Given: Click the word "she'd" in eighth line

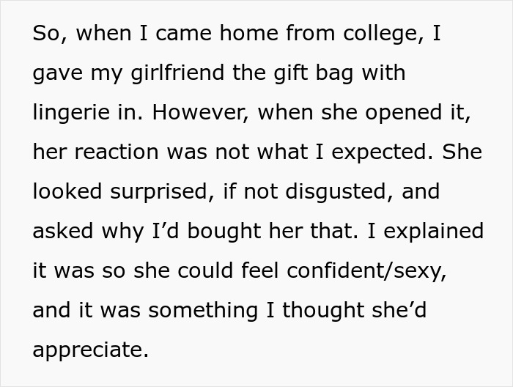Looking at the screenshot, I should tap(399, 310).
